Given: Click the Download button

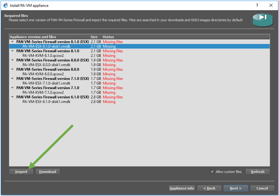Looking at the screenshot, I should tap(48, 172).
